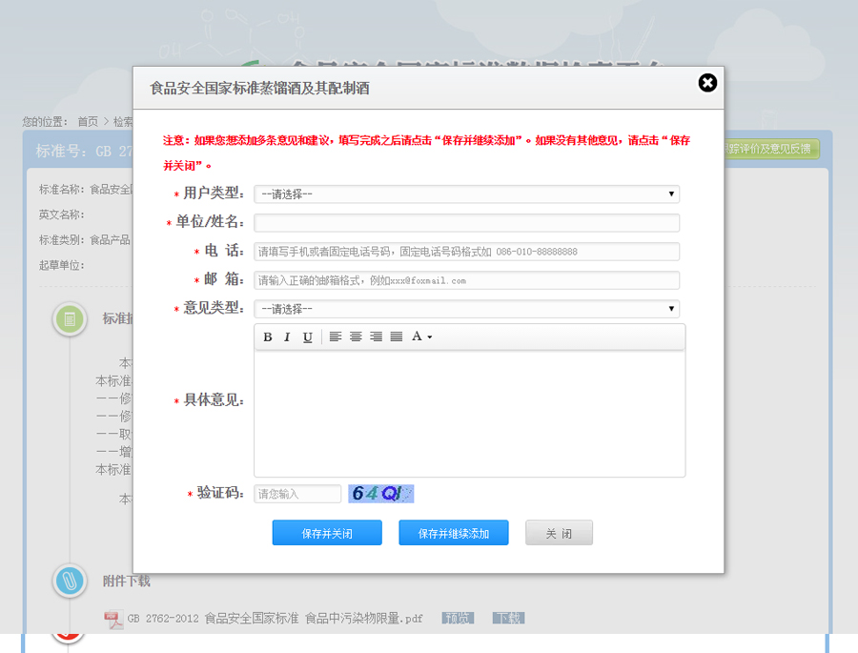Toggle bold formatting in the editor
This screenshot has height=653, width=858.
[x=268, y=337]
